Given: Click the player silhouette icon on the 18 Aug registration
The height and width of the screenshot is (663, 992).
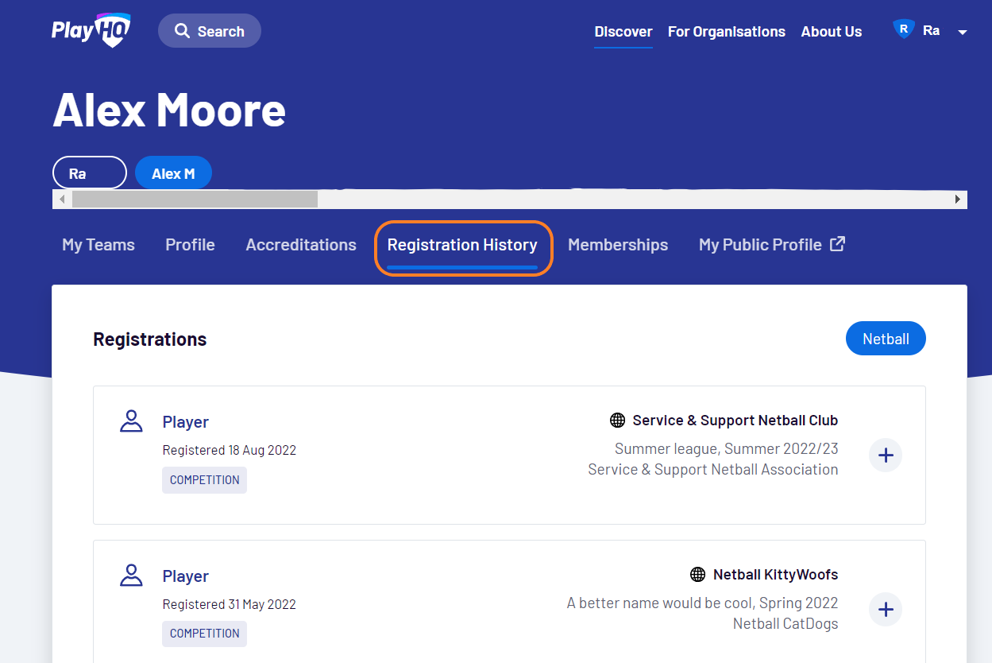Looking at the screenshot, I should click(x=131, y=421).
